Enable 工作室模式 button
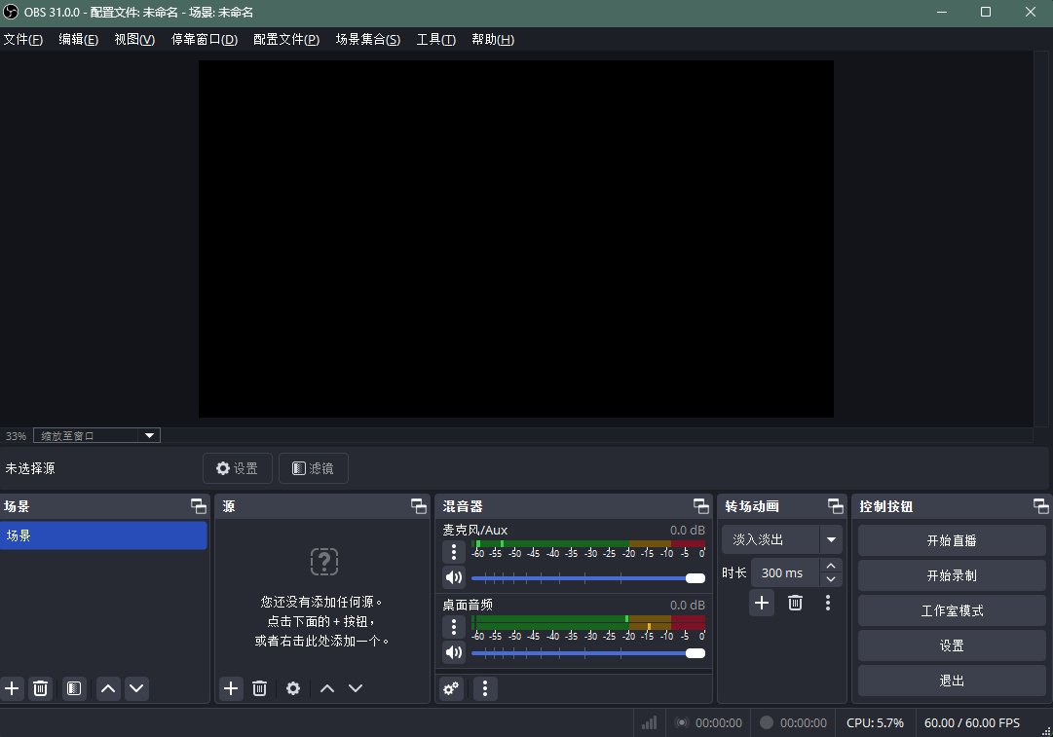Viewport: 1053px width, 737px height. [x=952, y=610]
